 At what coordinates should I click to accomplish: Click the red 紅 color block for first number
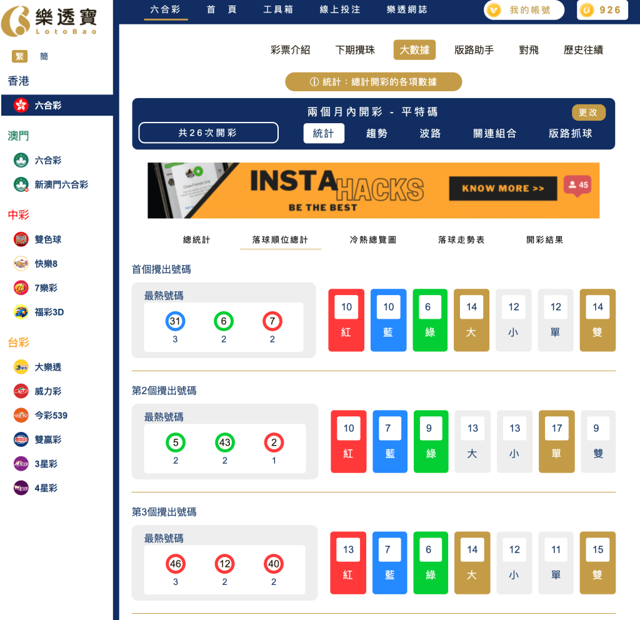346,320
